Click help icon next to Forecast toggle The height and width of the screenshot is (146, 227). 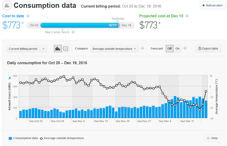pos(185,48)
